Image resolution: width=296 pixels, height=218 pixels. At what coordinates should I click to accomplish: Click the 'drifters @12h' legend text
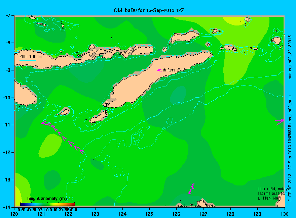click(175, 70)
